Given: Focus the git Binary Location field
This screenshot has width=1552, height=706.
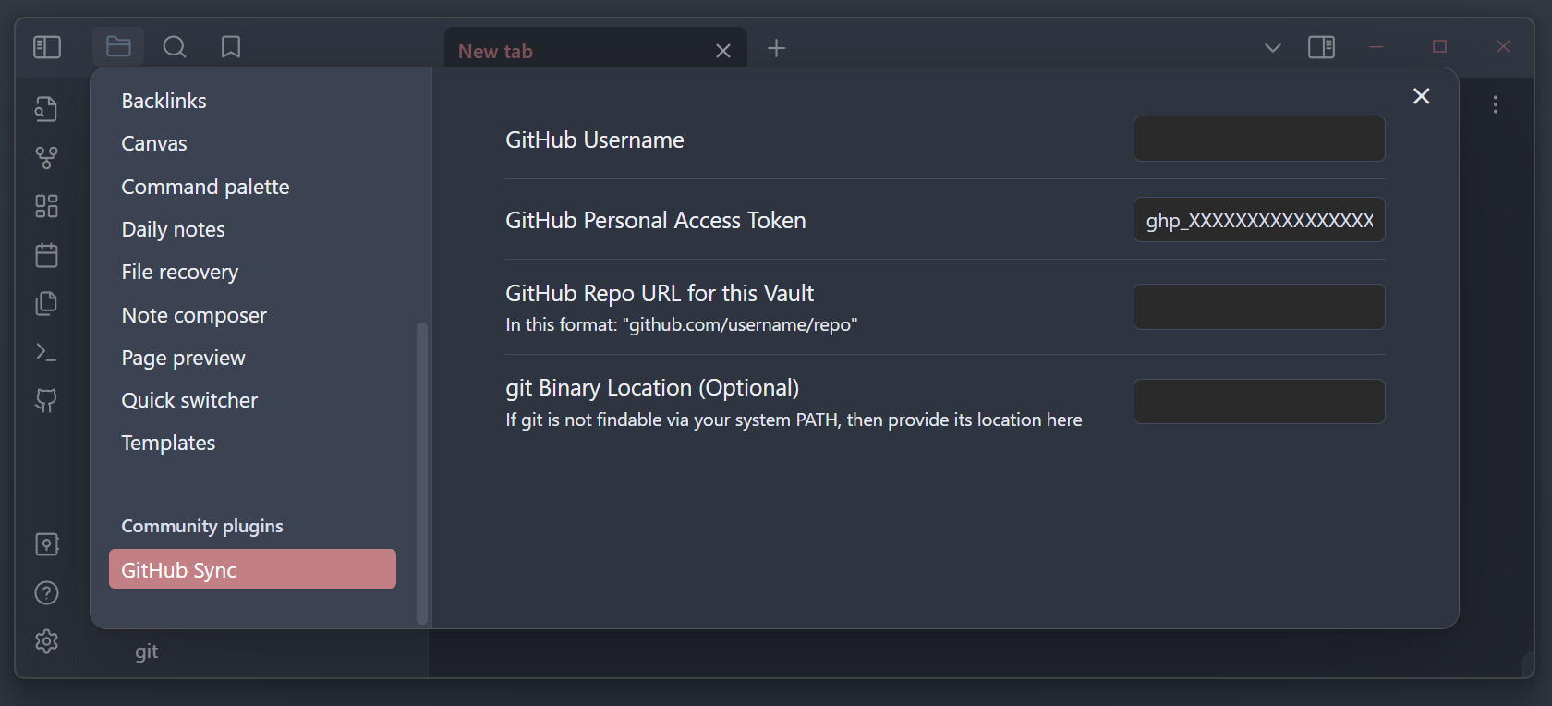Looking at the screenshot, I should click(1259, 402).
